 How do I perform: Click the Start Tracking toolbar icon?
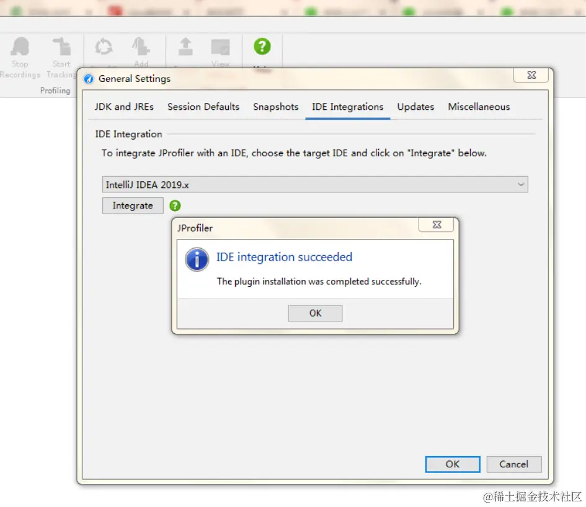(61, 47)
